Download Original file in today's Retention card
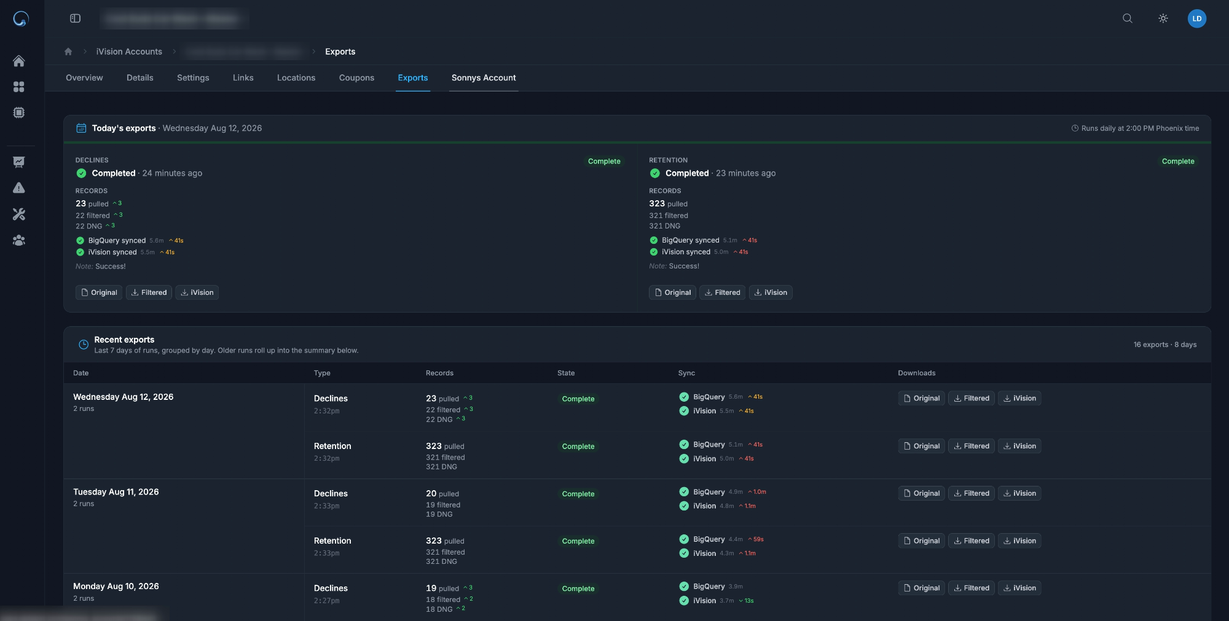This screenshot has height=621, width=1229. click(x=672, y=292)
